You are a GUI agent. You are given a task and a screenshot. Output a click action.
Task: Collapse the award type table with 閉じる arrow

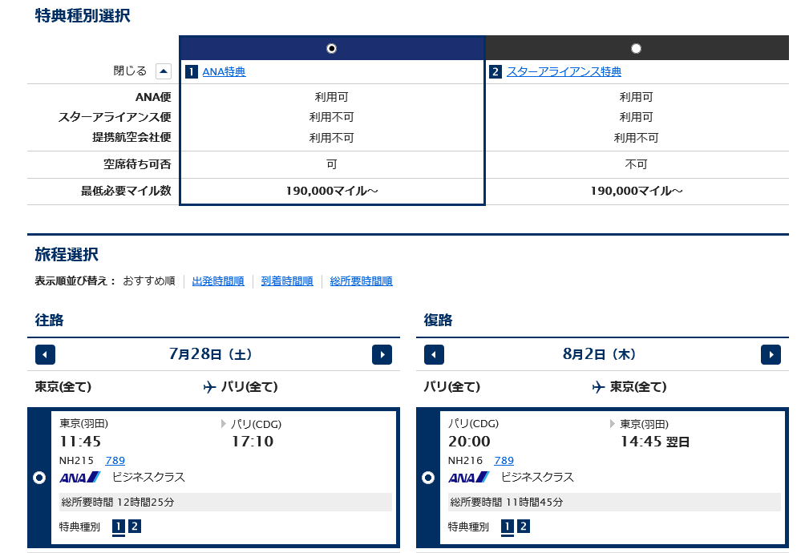(164, 71)
